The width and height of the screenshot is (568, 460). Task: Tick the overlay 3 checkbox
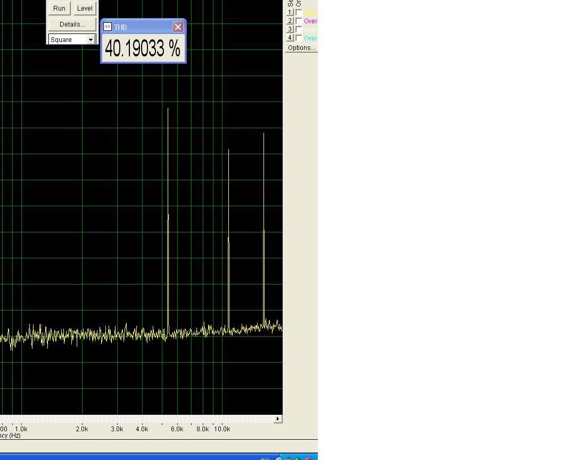coord(299,29)
